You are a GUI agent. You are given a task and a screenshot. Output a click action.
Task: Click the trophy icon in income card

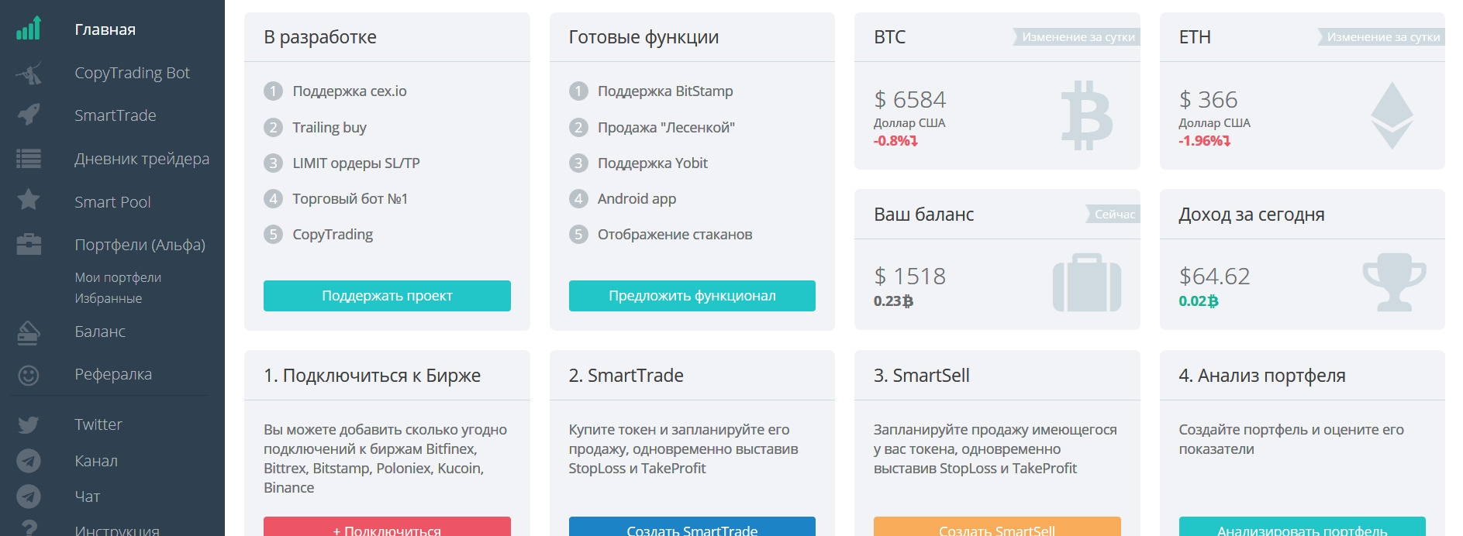click(1394, 283)
